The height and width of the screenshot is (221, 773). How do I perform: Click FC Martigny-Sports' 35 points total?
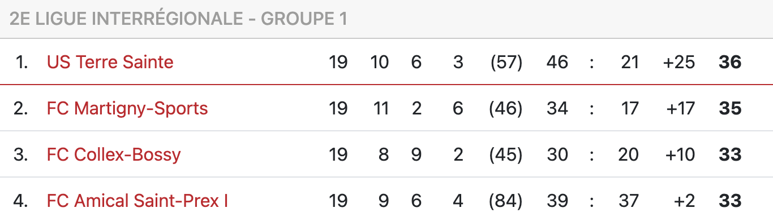point(730,108)
